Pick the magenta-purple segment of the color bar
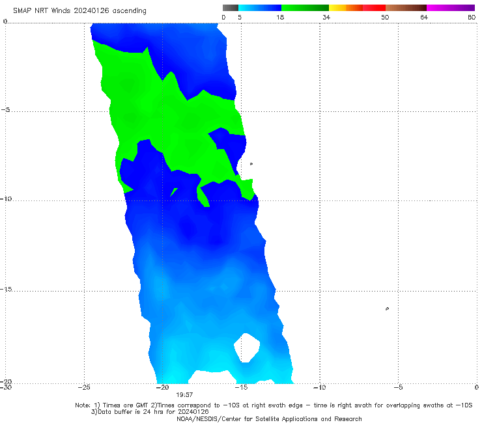Screen dimensions: 482x423 pyautogui.click(x=451, y=8)
